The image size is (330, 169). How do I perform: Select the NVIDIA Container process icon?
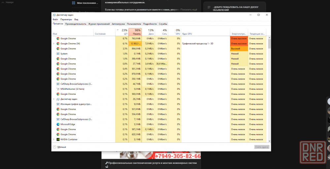click(x=58, y=140)
